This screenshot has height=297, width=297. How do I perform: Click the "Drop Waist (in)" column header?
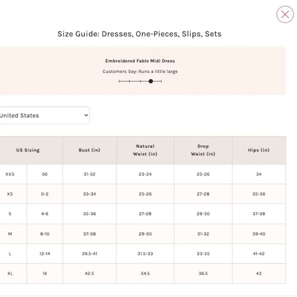(x=203, y=150)
